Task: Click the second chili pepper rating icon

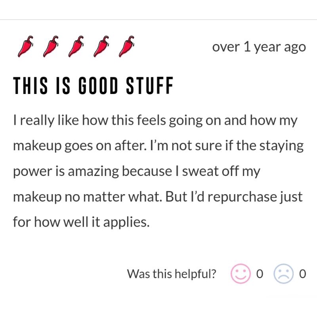Action: tap(51, 47)
